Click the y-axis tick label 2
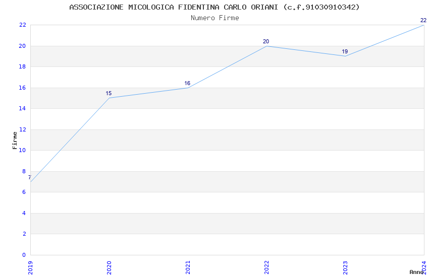Screen dimensions: 429x277 pos(24,234)
